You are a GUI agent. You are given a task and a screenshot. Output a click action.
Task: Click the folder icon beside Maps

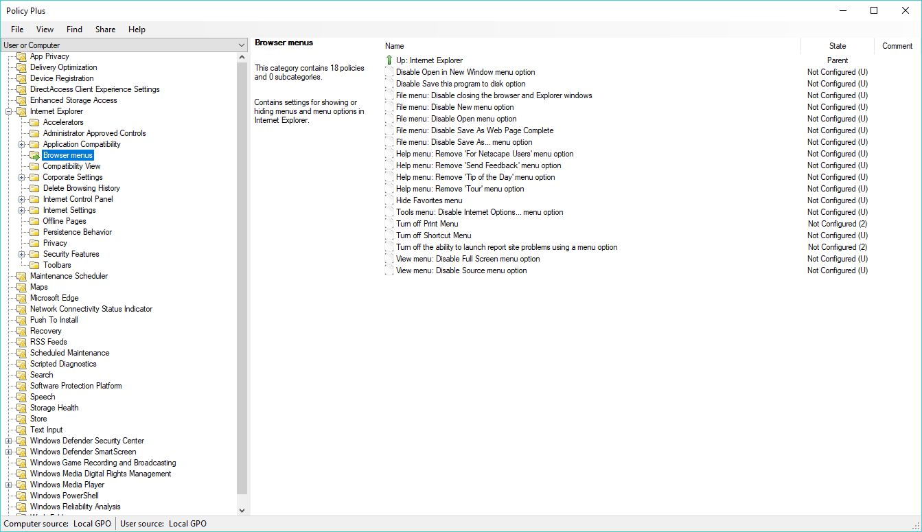click(21, 287)
